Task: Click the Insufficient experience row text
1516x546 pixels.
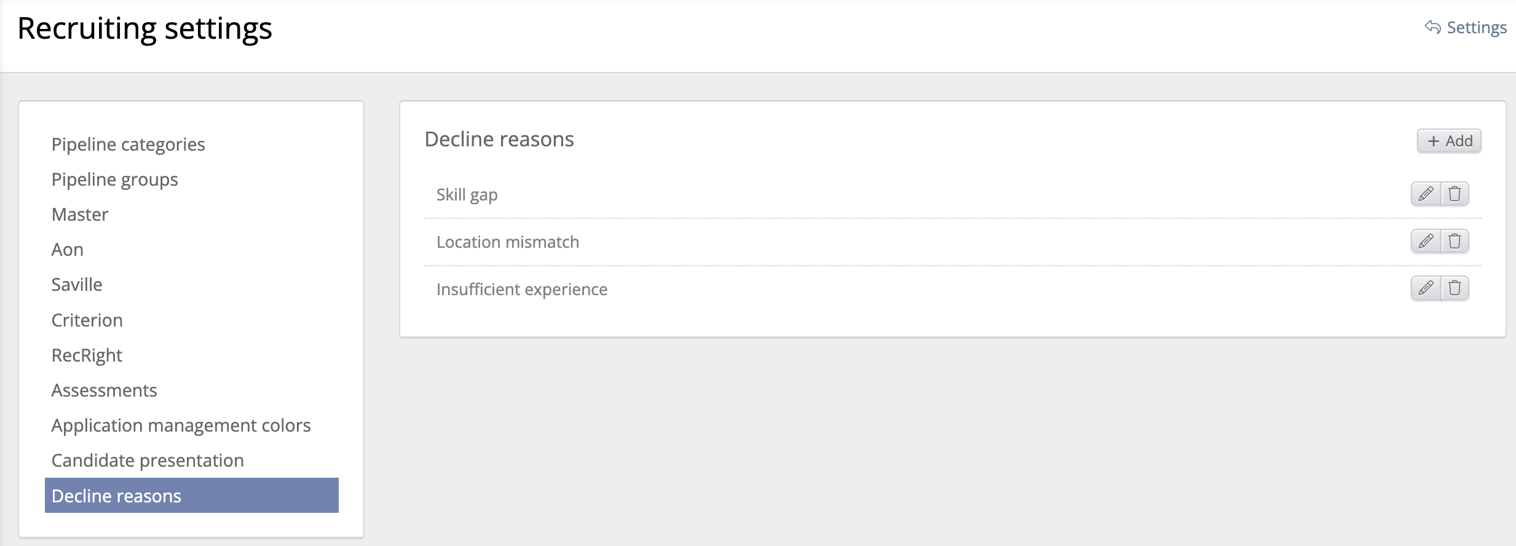Action: tap(522, 290)
